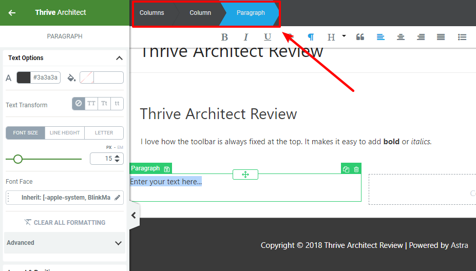The width and height of the screenshot is (476, 271).
Task: Open the text color swatch
Action: 24,78
